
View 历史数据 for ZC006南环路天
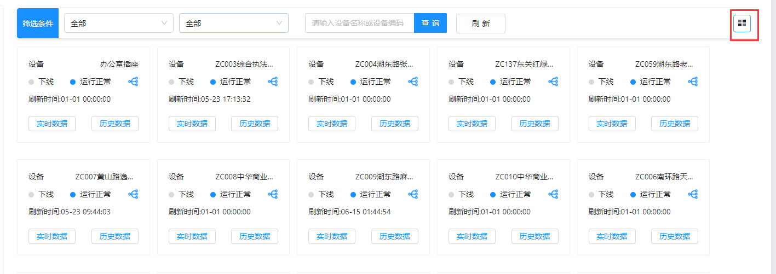(x=675, y=236)
